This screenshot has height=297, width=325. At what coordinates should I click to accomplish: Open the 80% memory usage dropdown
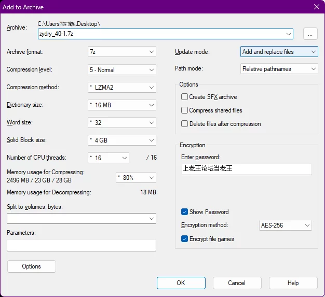(x=136, y=178)
